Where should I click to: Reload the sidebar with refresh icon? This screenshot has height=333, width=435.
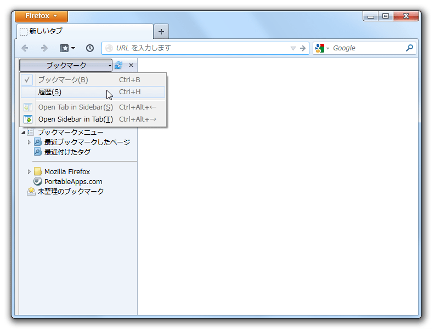pyautogui.click(x=118, y=65)
